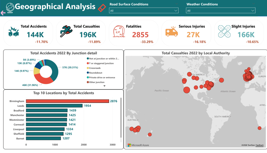The height and width of the screenshot is (153, 267).
Task: Click the running person Total Casualties icon
Action: (66, 31)
